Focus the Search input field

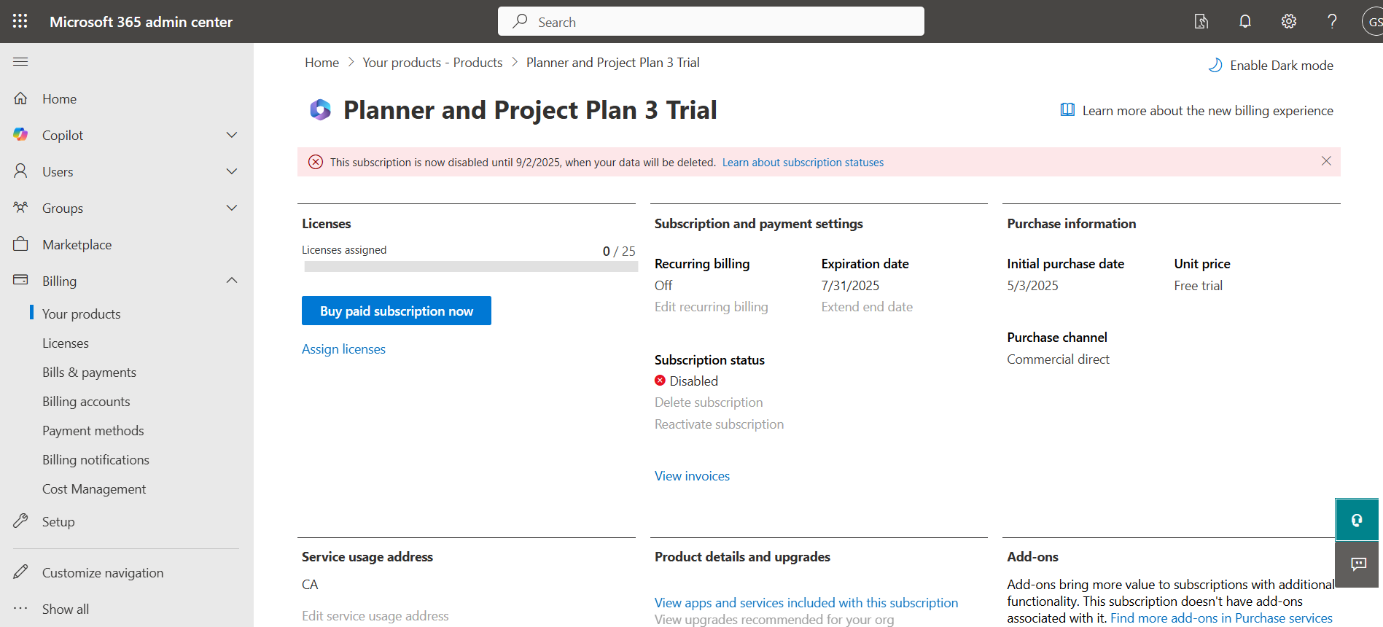(x=711, y=21)
